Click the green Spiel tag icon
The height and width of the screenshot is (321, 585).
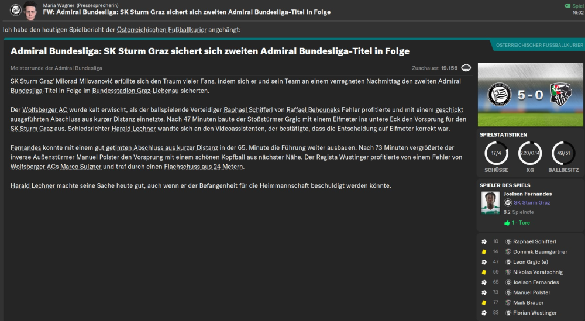click(x=566, y=5)
